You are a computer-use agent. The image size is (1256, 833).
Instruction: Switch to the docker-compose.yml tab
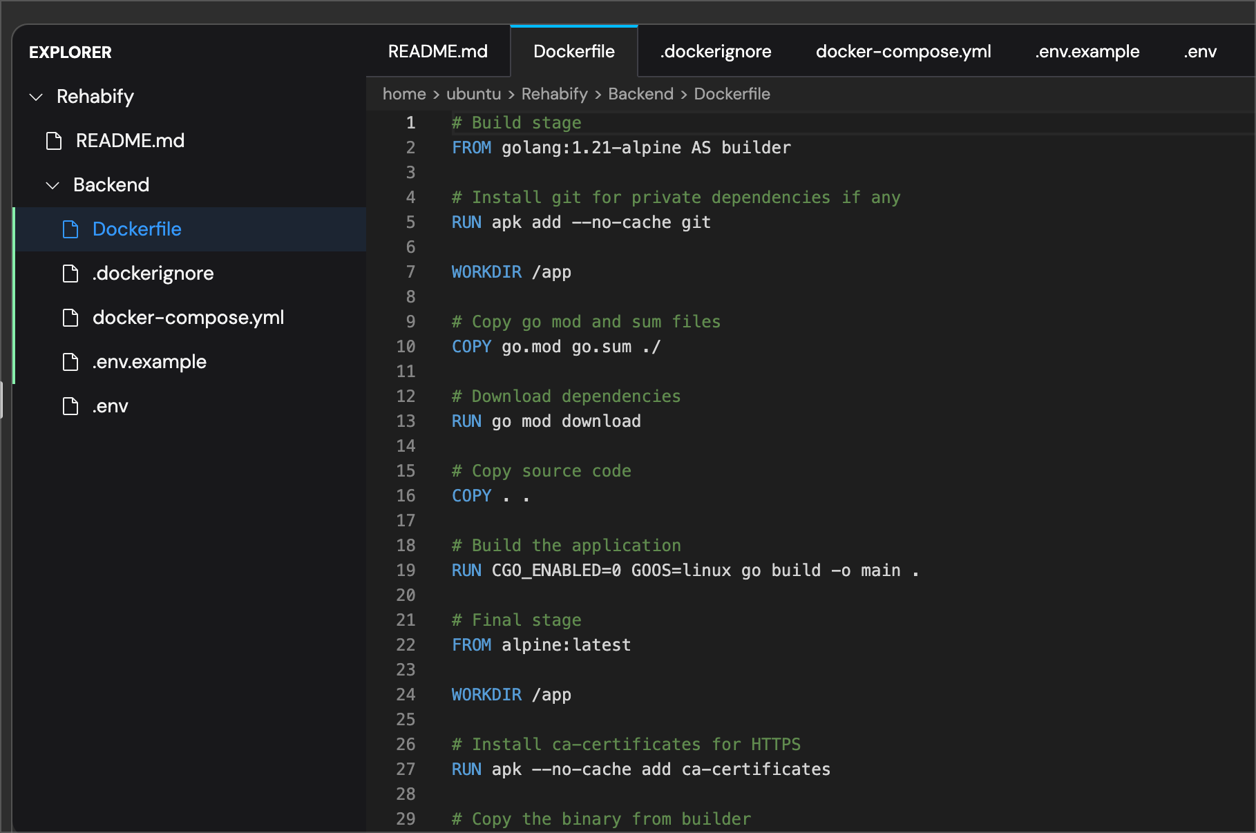click(x=904, y=52)
